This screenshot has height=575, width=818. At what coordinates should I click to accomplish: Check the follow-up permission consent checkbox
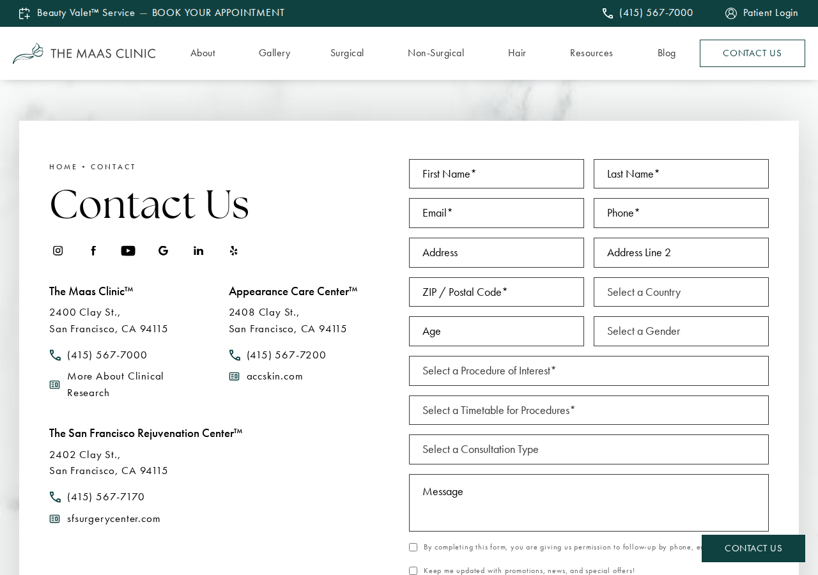413,547
